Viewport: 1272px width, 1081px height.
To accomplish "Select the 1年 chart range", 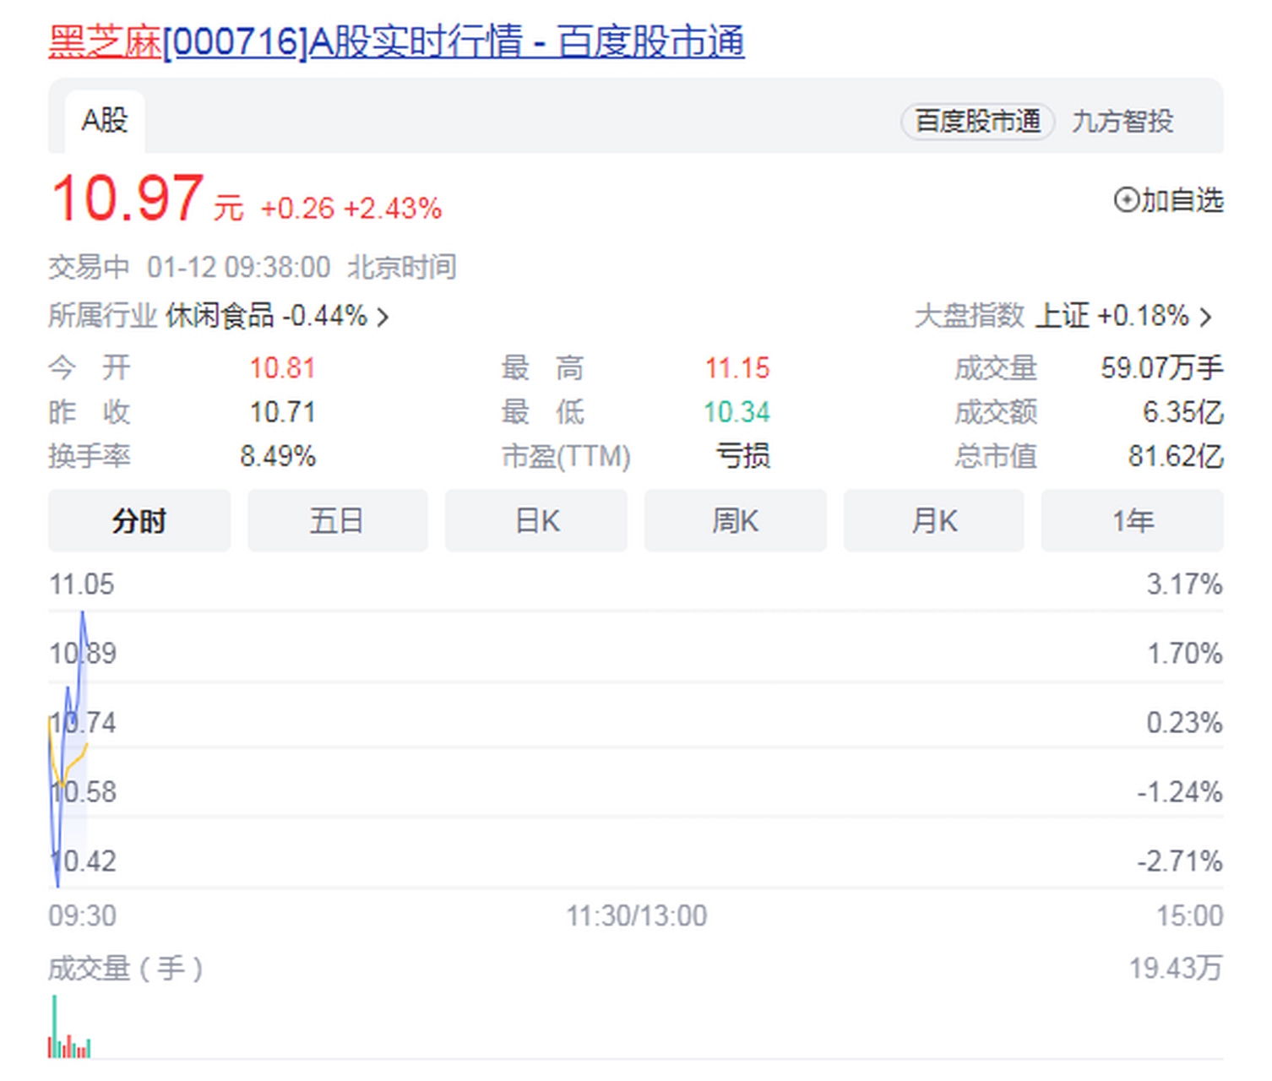I will [1132, 521].
